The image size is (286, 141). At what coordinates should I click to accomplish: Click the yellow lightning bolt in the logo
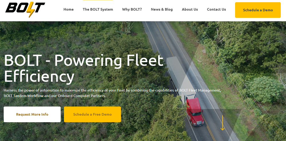click(x=30, y=10)
